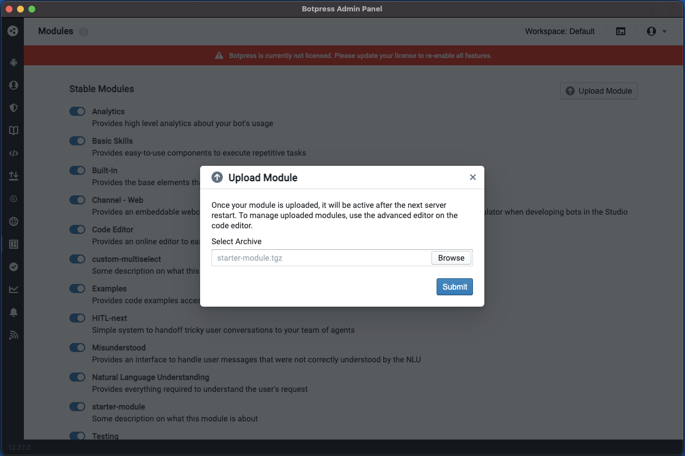Toggle the starter-module switch
The image size is (685, 456).
pyautogui.click(x=77, y=407)
